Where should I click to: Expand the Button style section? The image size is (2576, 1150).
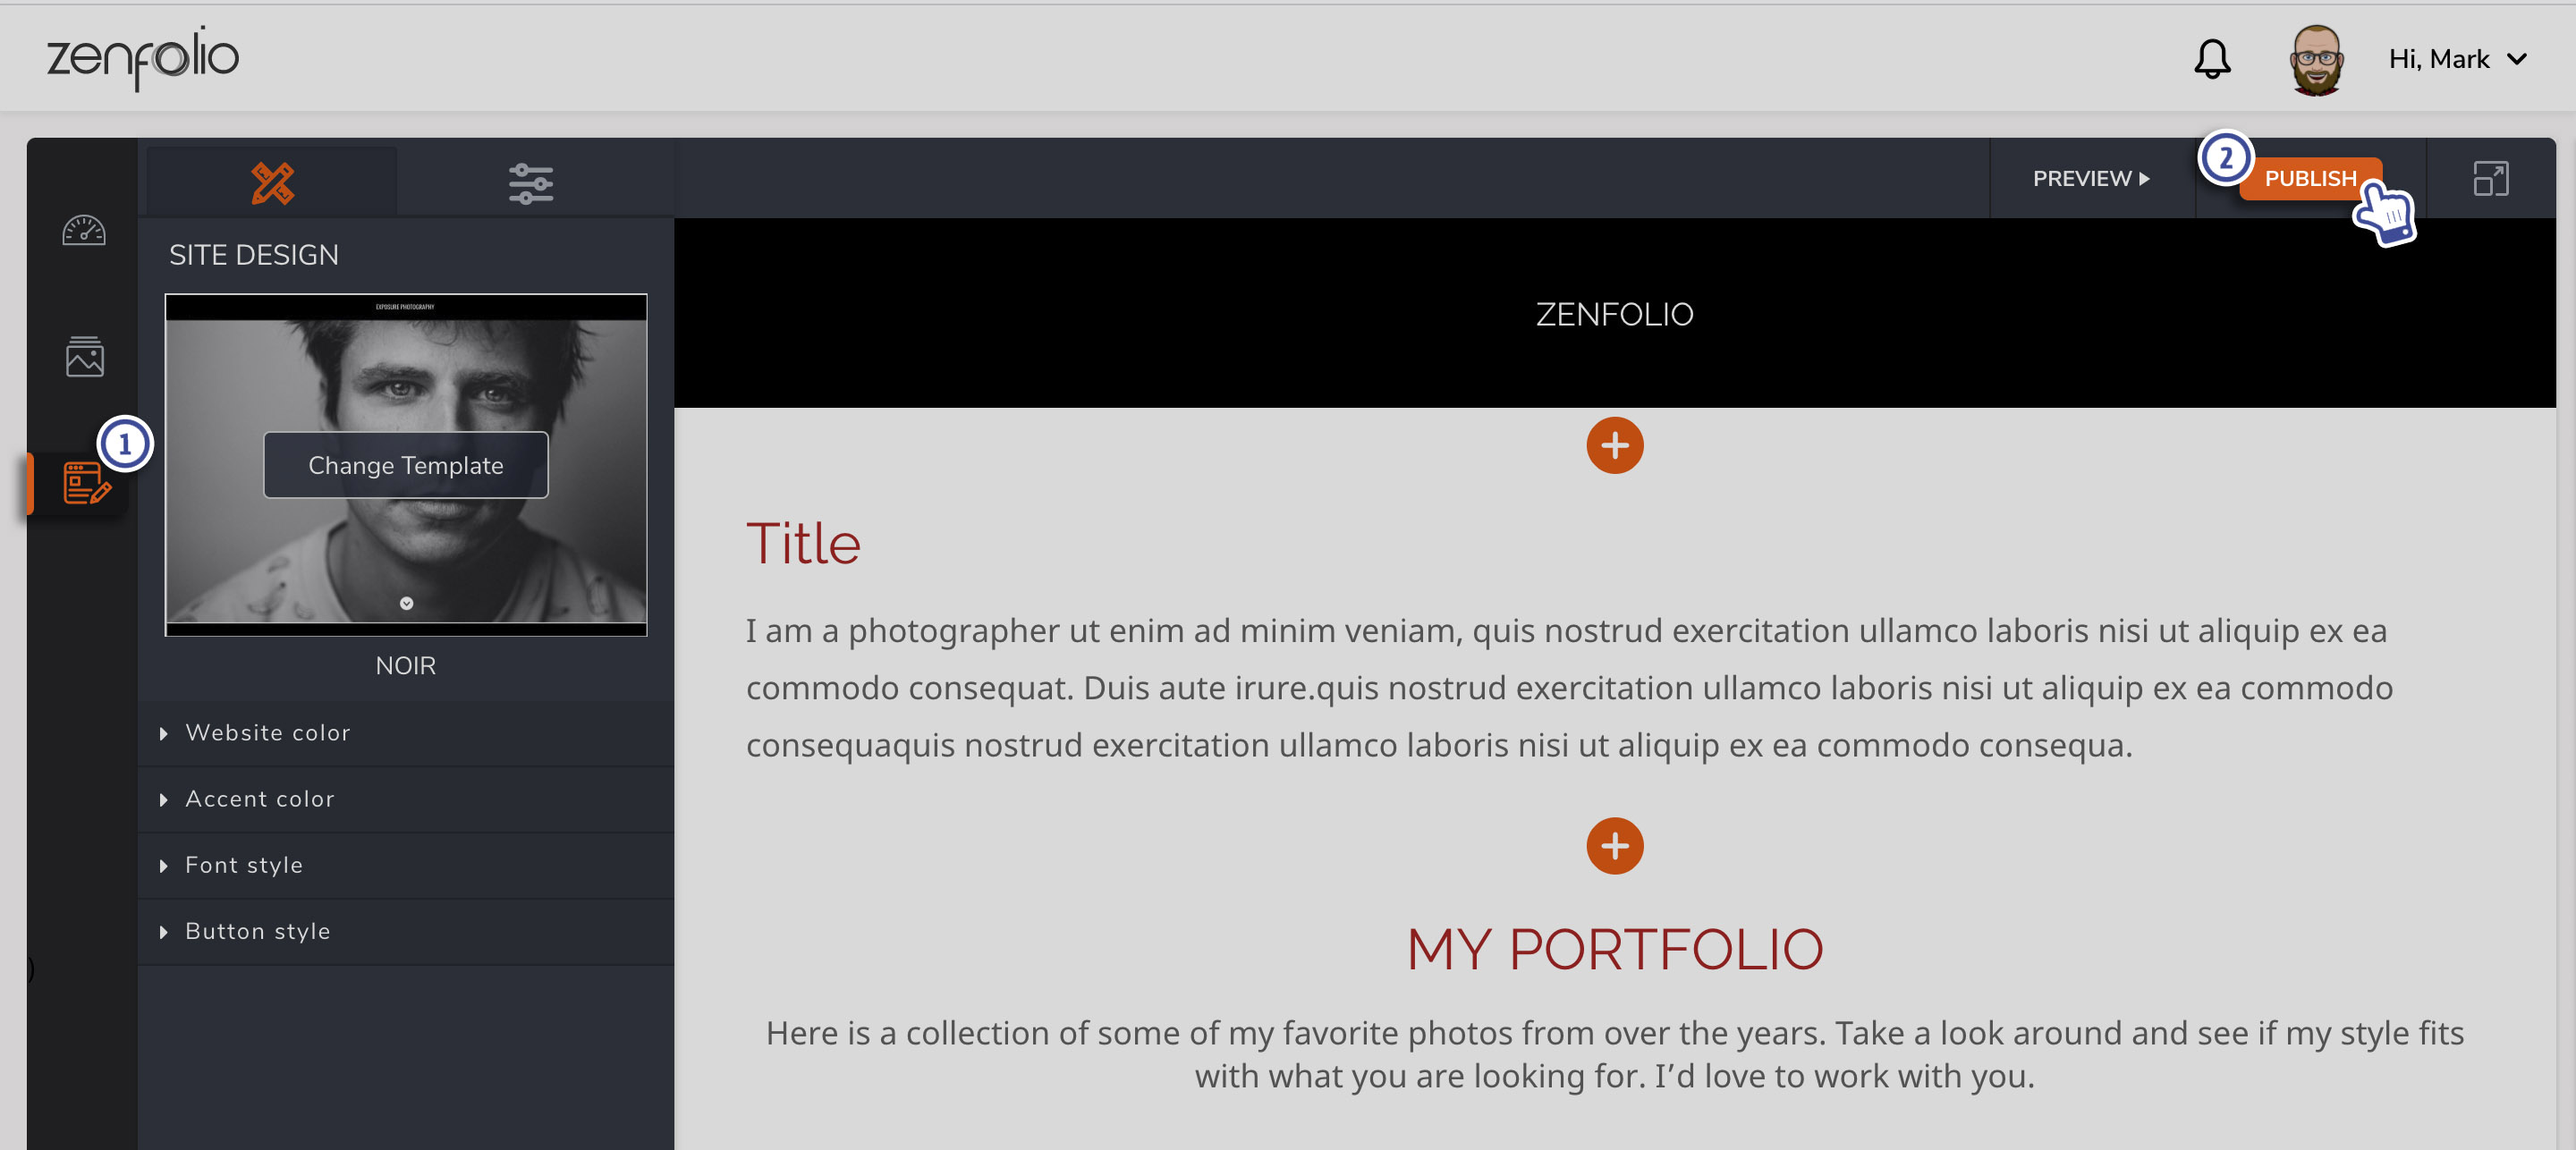coord(257,930)
